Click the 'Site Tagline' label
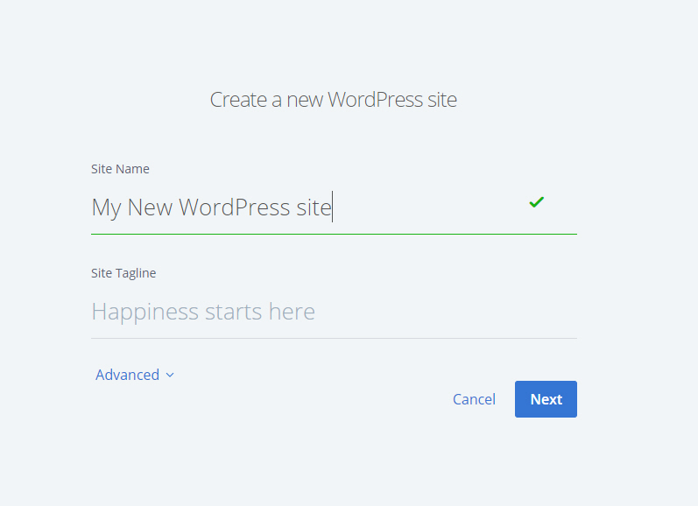698x506 pixels. coord(123,273)
